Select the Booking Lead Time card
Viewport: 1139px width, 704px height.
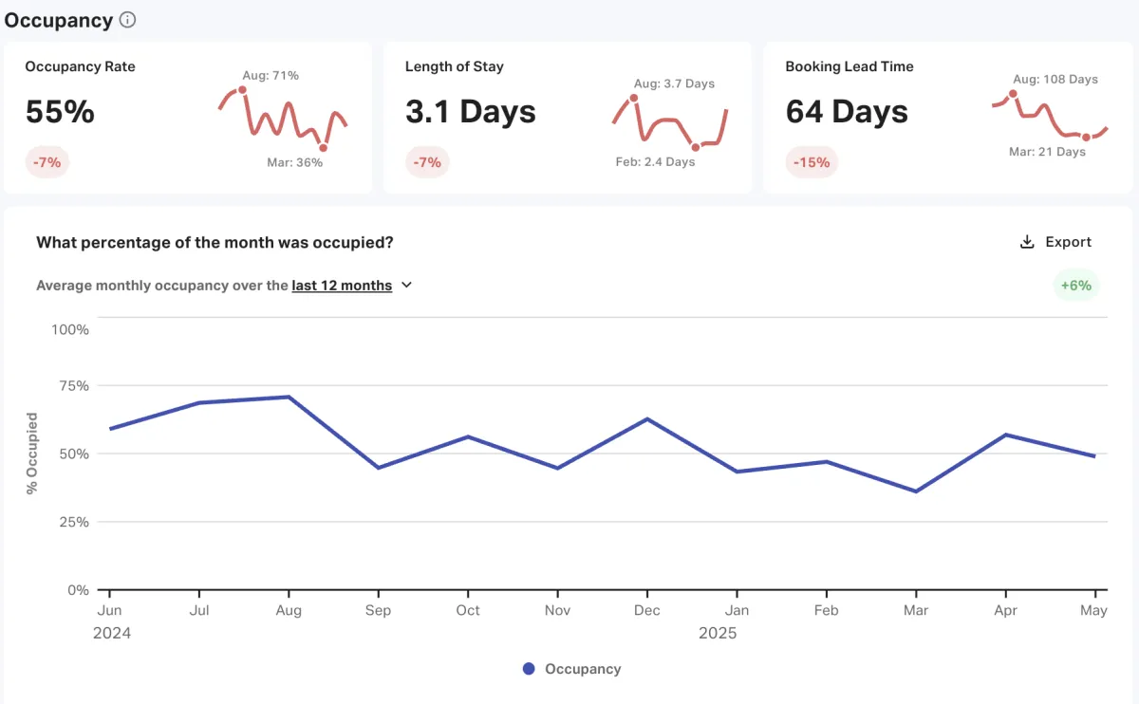point(947,118)
